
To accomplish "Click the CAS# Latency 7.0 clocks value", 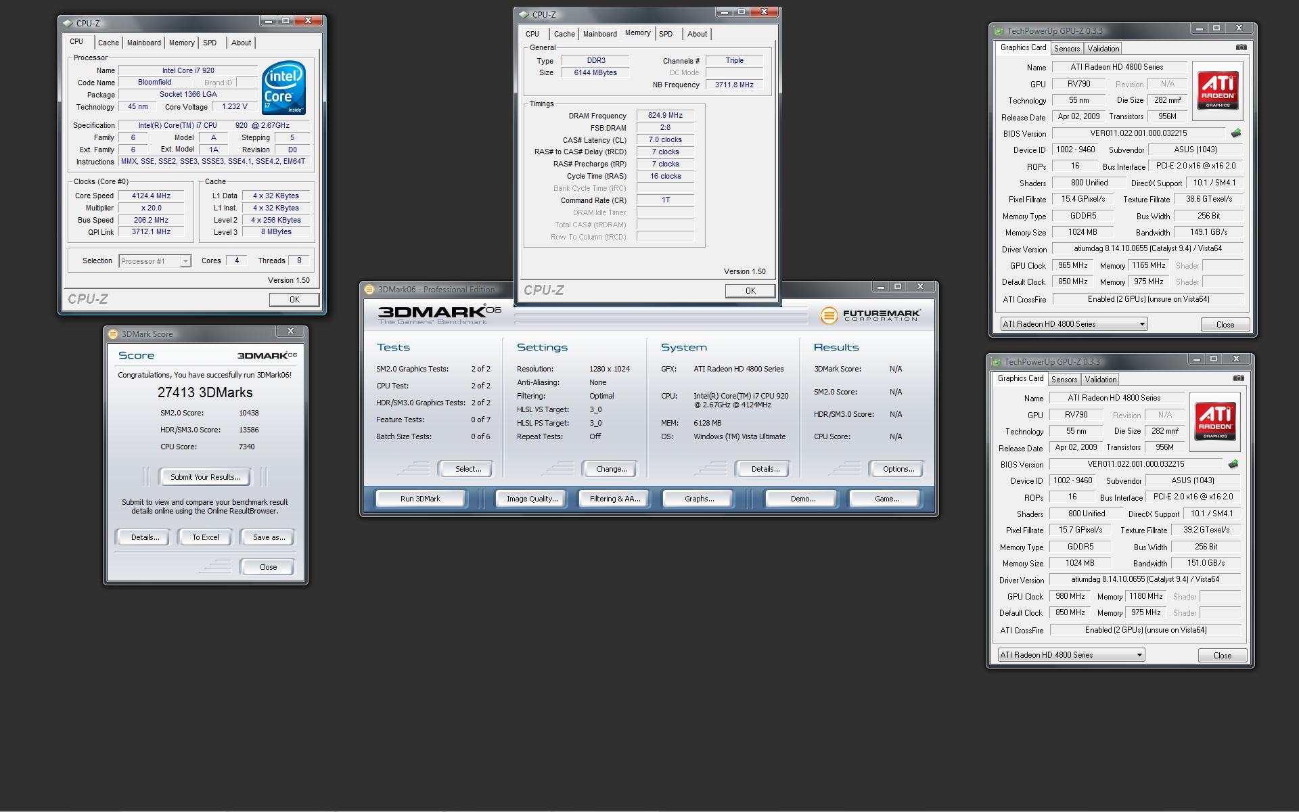I will (x=665, y=140).
